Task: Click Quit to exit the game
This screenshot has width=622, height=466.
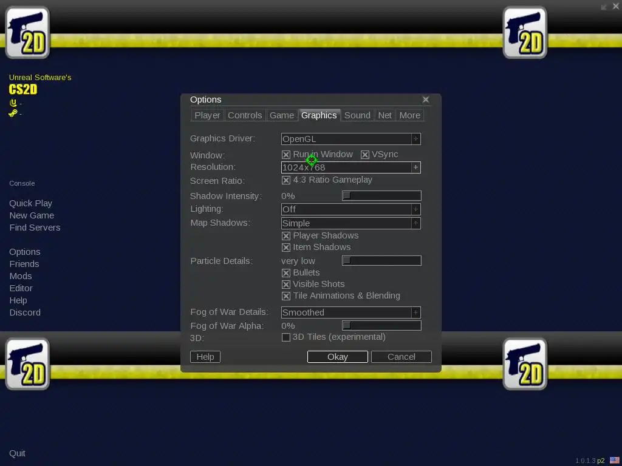Action: 18,453
